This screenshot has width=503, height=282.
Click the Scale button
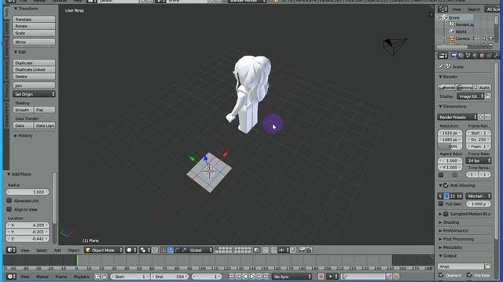[34, 33]
